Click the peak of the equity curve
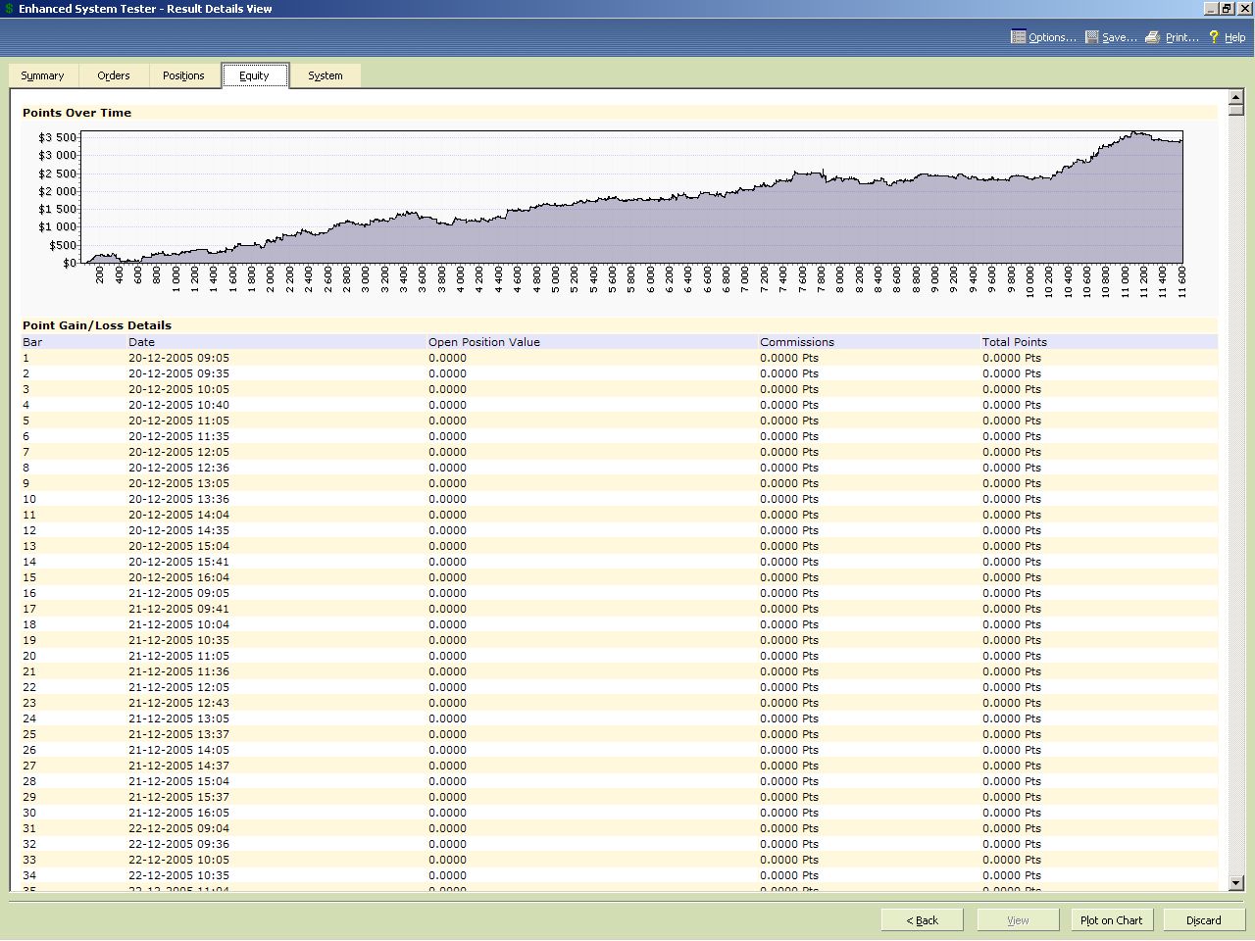Viewport: 1255px width, 941px height. [1135, 132]
